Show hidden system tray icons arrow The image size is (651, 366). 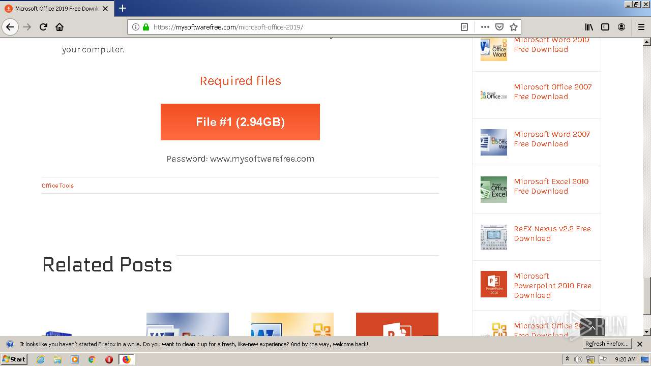pyautogui.click(x=568, y=359)
